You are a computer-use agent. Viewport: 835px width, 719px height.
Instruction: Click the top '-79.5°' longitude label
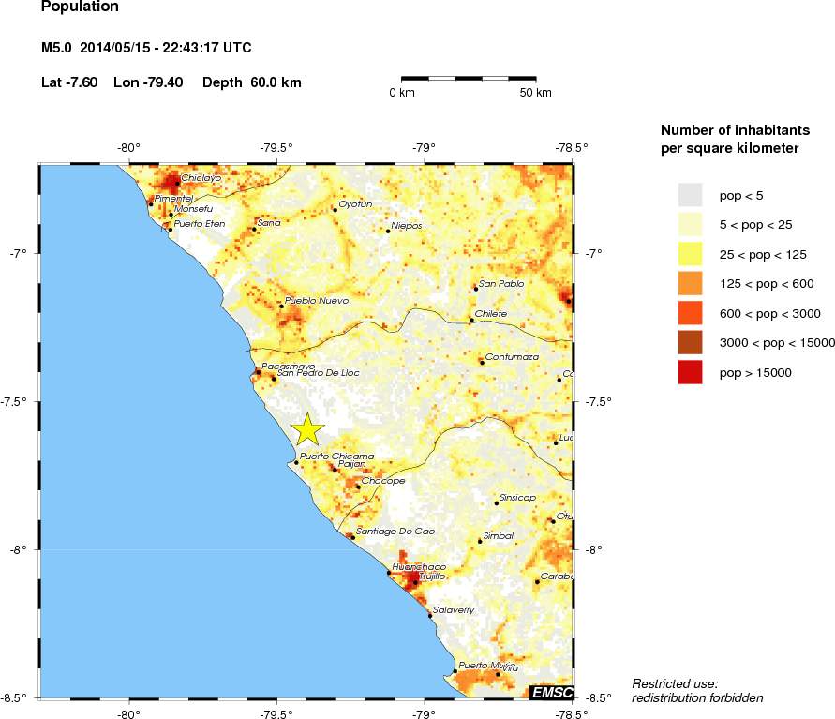(x=276, y=148)
